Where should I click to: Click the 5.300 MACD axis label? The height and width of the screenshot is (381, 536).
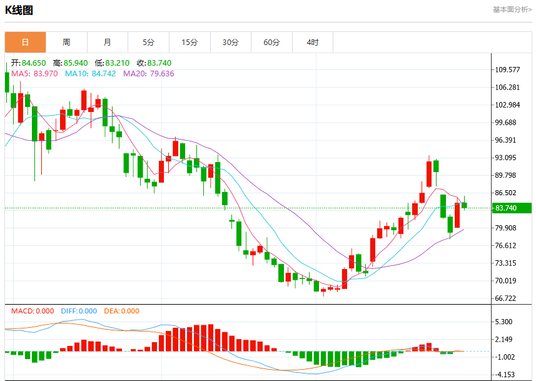click(x=504, y=322)
